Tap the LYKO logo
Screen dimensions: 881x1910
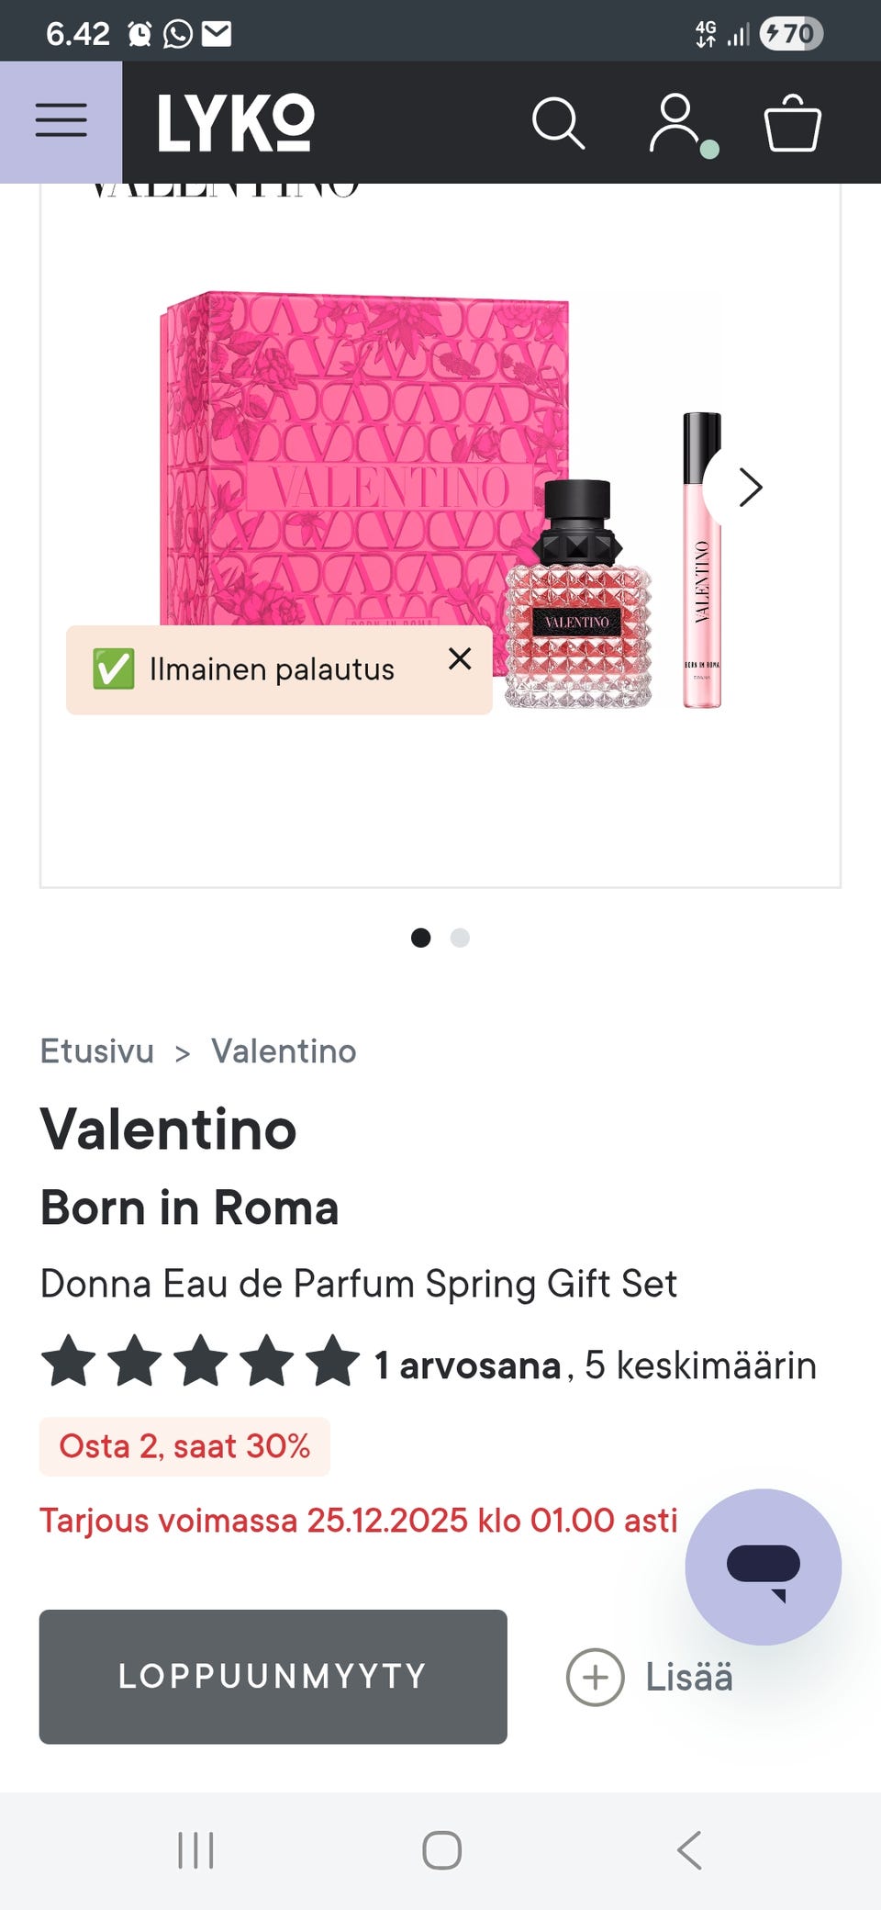(236, 122)
